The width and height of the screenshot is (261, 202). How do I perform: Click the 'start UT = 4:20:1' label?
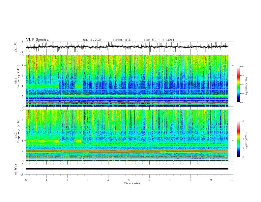pos(159,40)
